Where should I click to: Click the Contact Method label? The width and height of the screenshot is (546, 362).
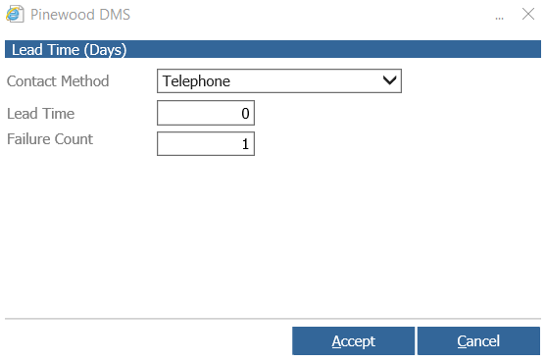point(58,81)
